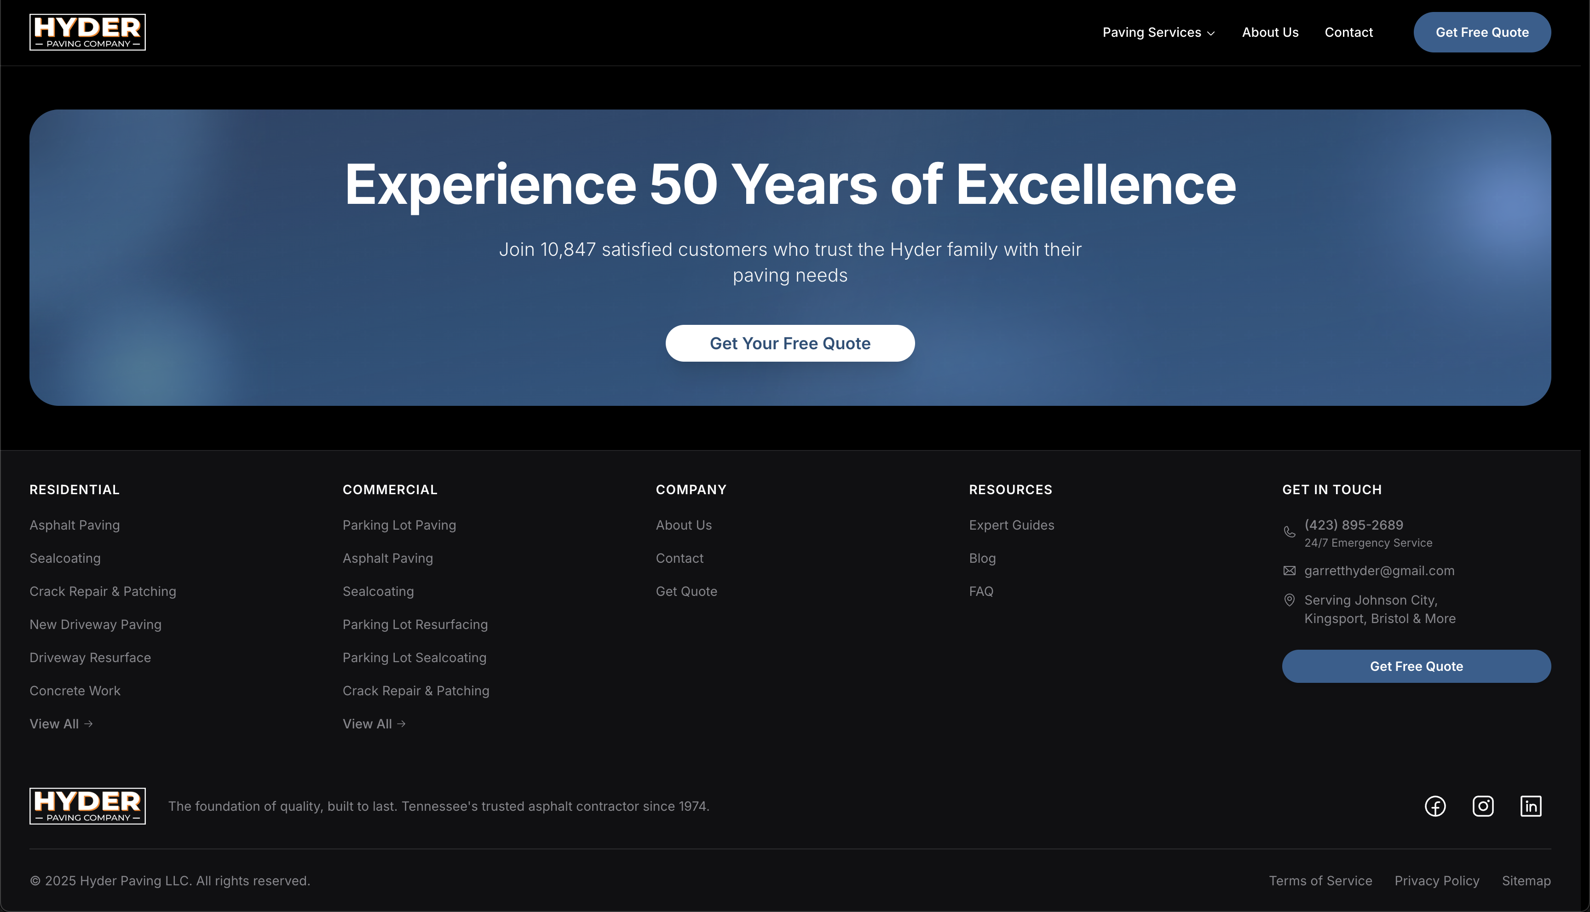
Task: Open Commercial View All arrow link
Action: tap(374, 724)
